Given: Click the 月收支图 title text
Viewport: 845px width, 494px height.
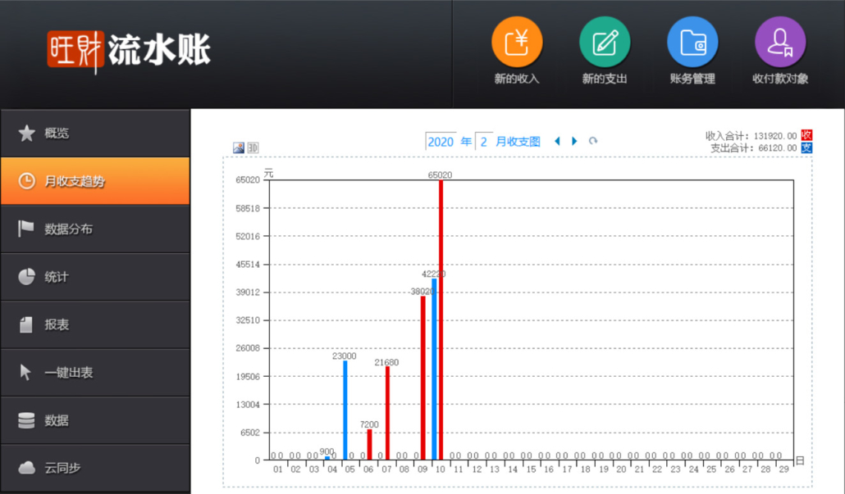Looking at the screenshot, I should 518,142.
